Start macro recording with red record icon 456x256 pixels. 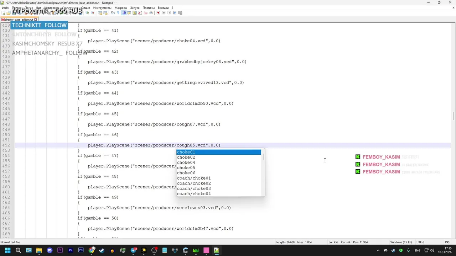[158, 13]
